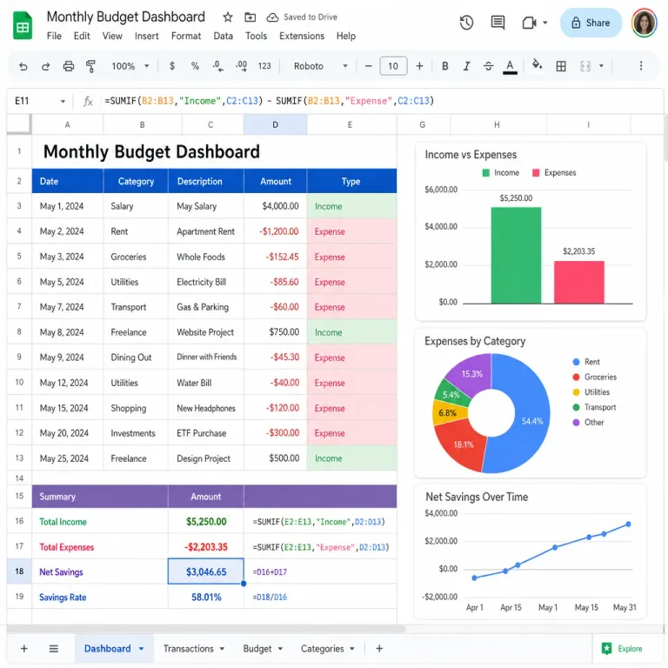The height and width of the screenshot is (668, 668).
Task: Open more number formats 123
Action: point(264,66)
